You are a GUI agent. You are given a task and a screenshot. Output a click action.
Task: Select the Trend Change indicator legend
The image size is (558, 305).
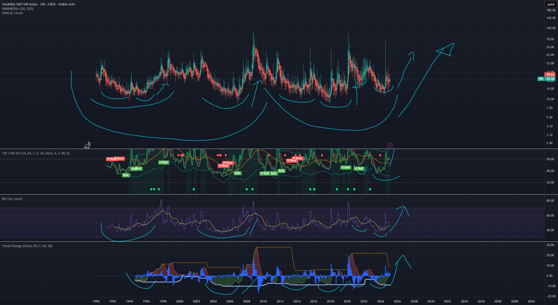(x=27, y=246)
